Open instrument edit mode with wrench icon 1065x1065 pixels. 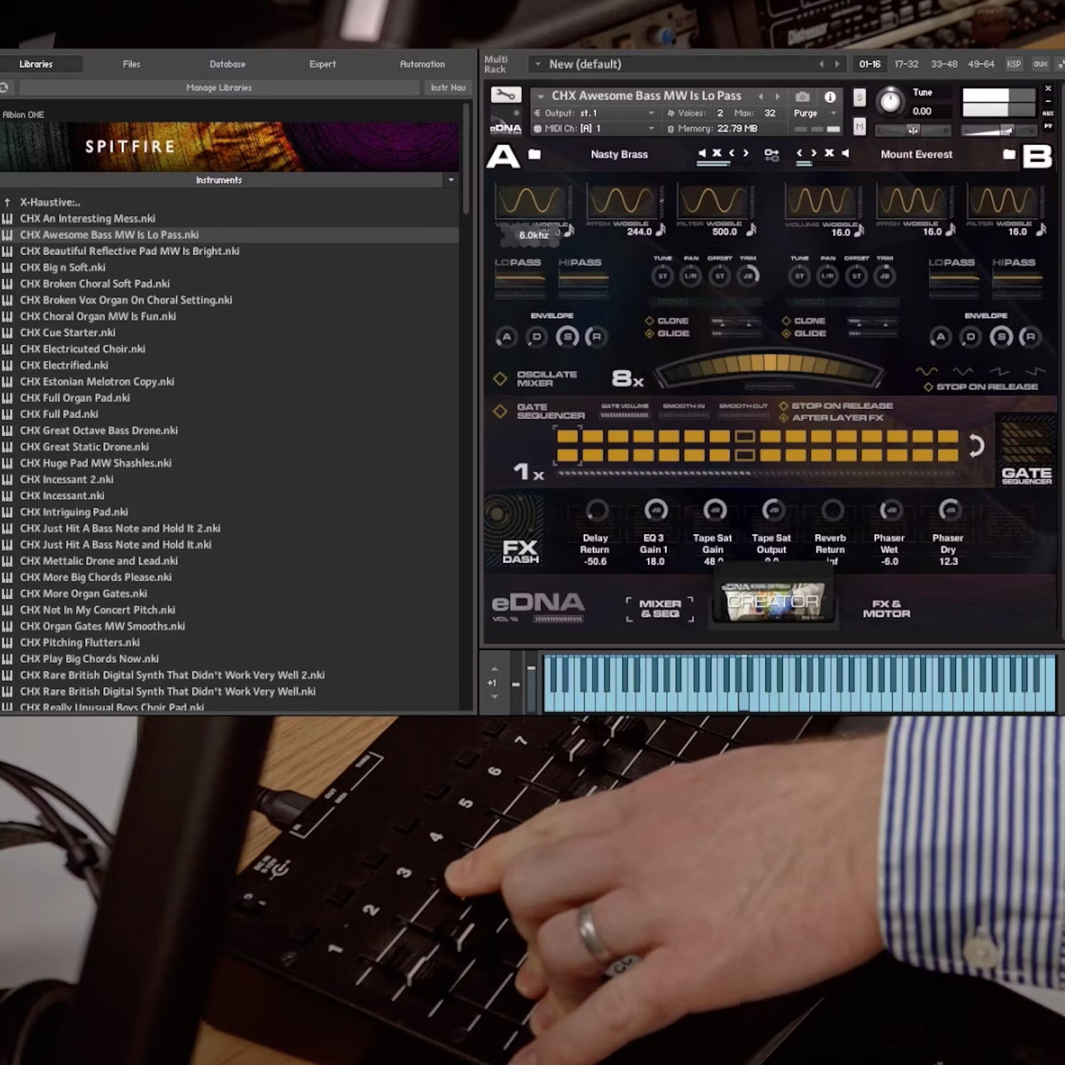coord(506,95)
